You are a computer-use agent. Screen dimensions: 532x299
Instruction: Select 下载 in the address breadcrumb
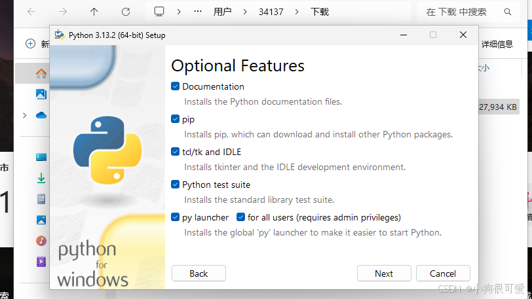(320, 12)
